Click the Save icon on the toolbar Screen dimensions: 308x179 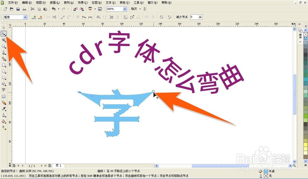coord(18,9)
